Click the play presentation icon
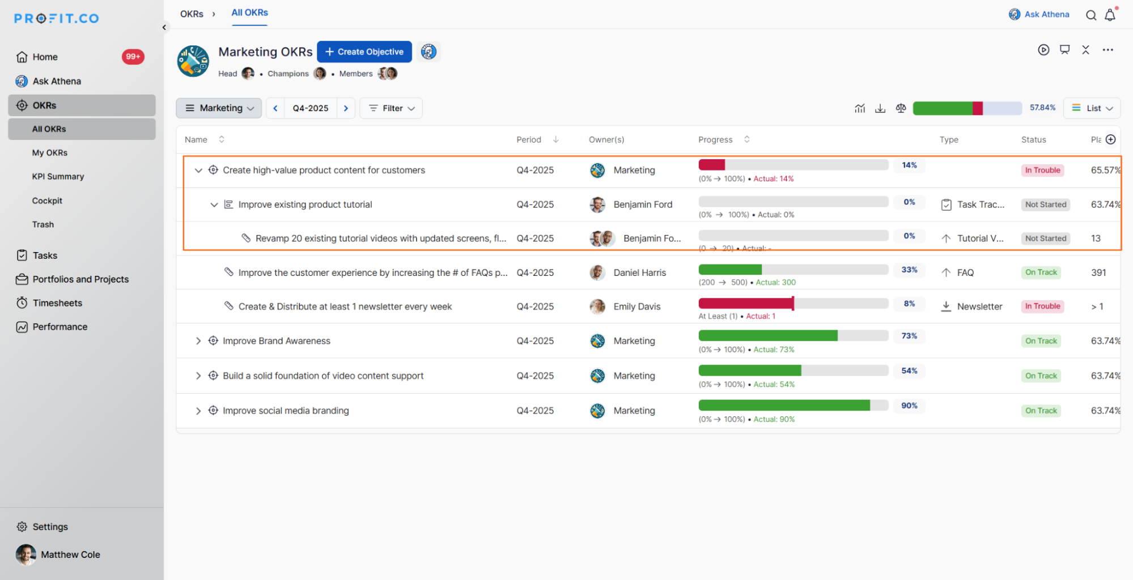 pyautogui.click(x=1043, y=50)
